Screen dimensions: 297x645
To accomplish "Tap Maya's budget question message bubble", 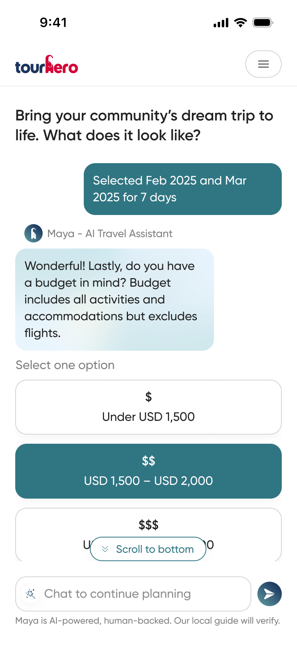I will pos(115,300).
